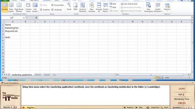The image size is (195, 109).
Task: Toggle the Formula Bar checkbox
Action: [x=52, y=5]
